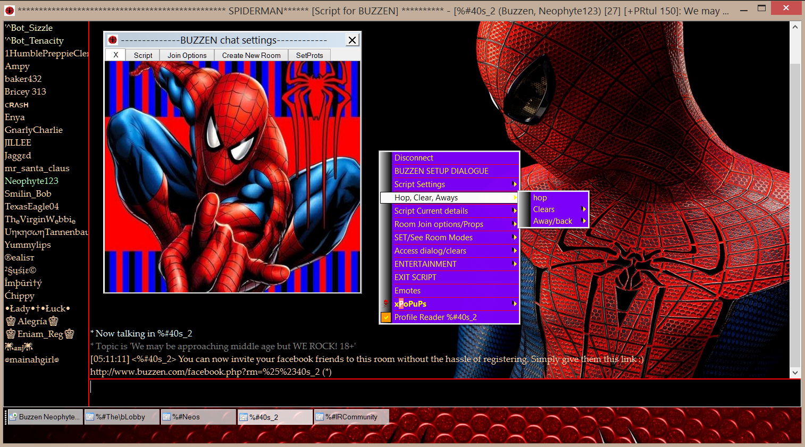Select CRASH in the nick list
This screenshot has width=805, height=447.
pos(16,105)
